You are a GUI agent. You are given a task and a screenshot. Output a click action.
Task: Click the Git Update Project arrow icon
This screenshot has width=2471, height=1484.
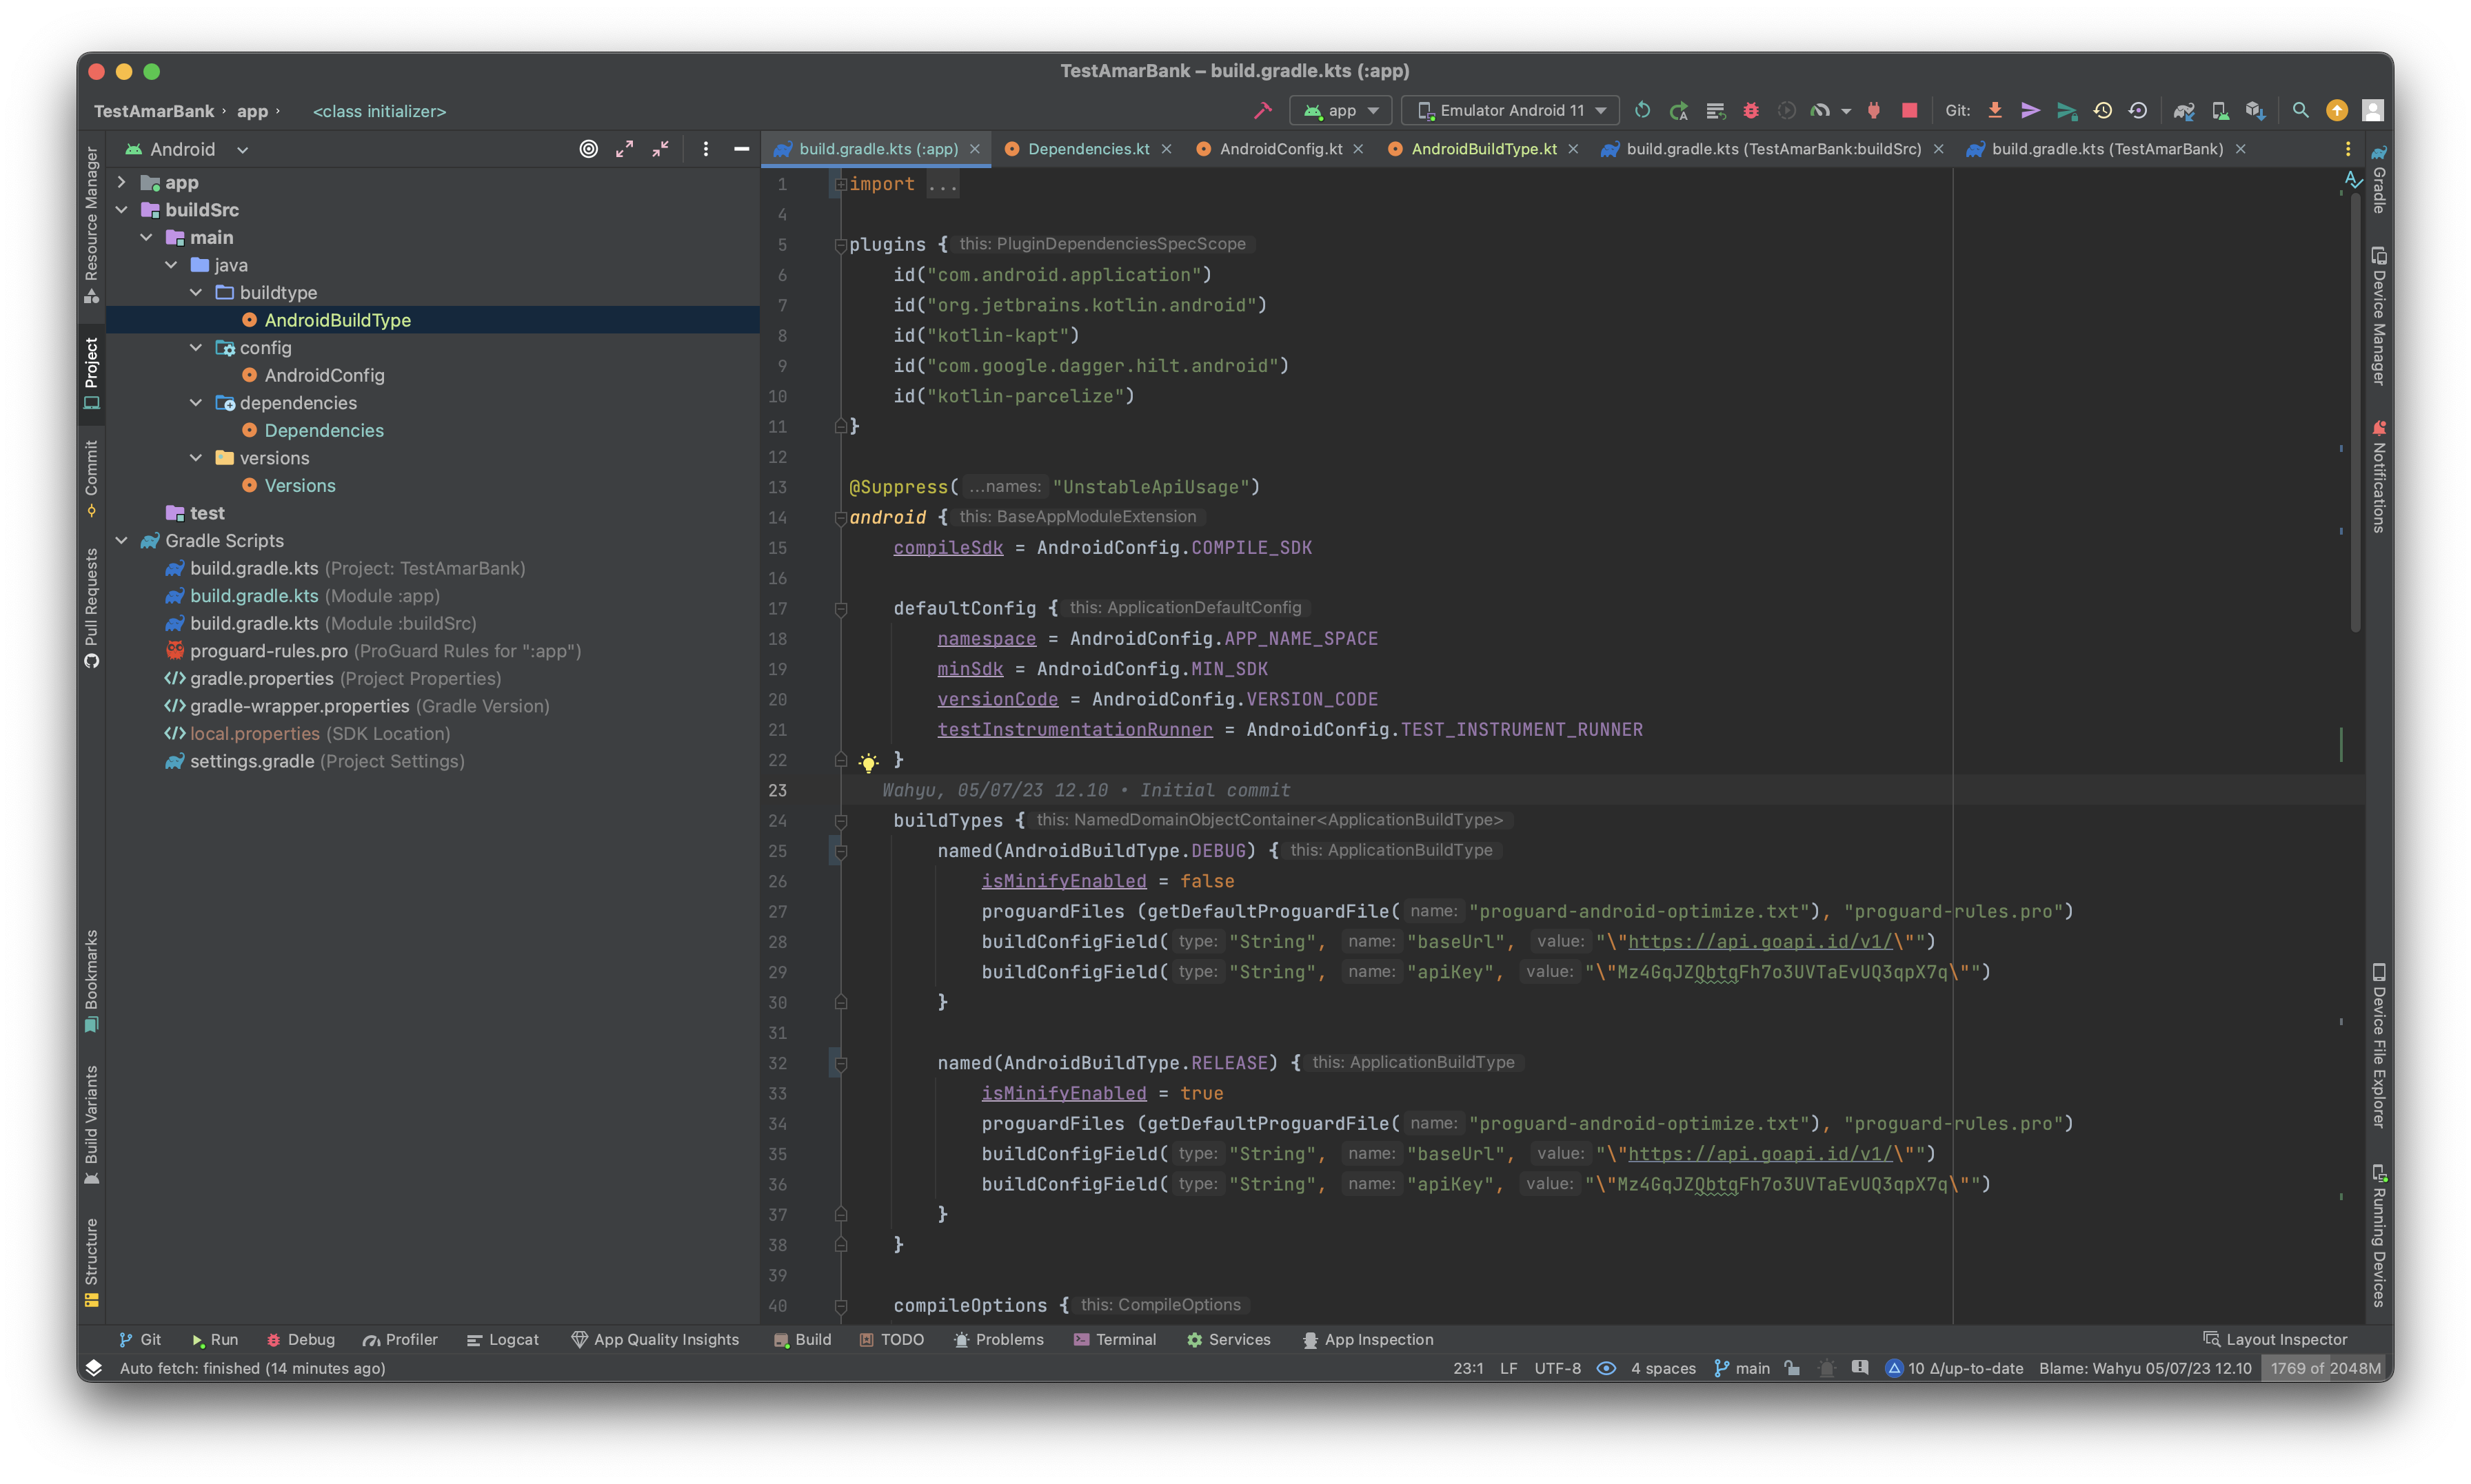1995,110
